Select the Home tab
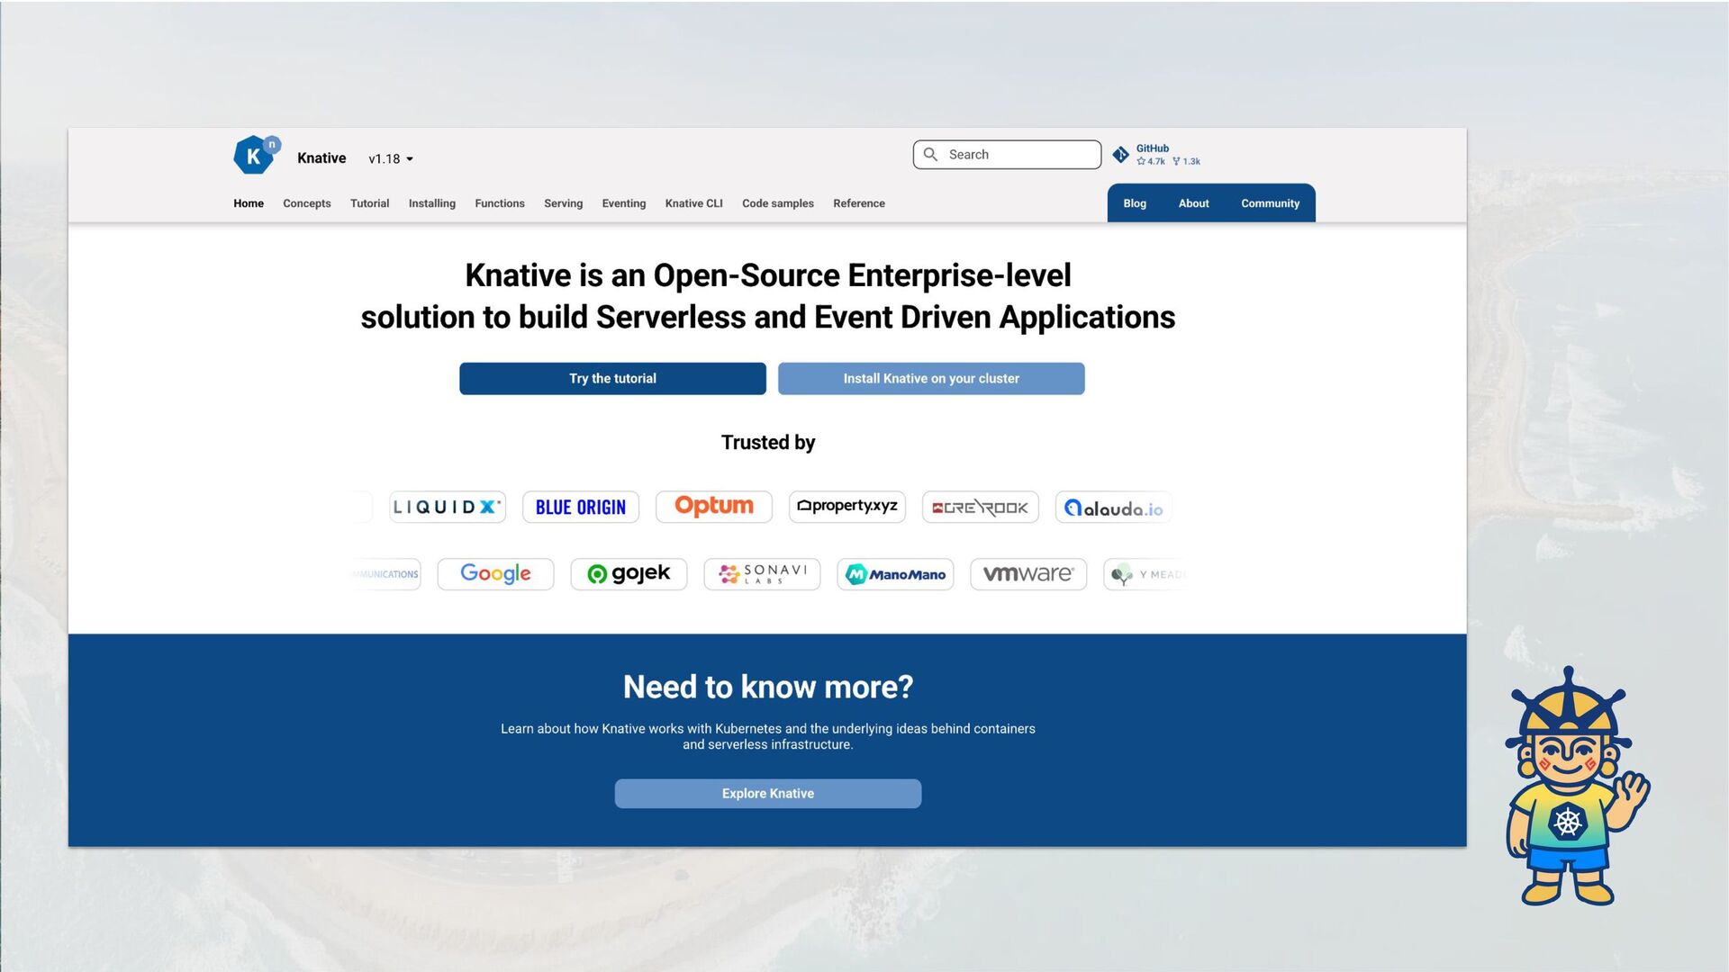Viewport: 1729px width, 972px height. click(x=249, y=203)
